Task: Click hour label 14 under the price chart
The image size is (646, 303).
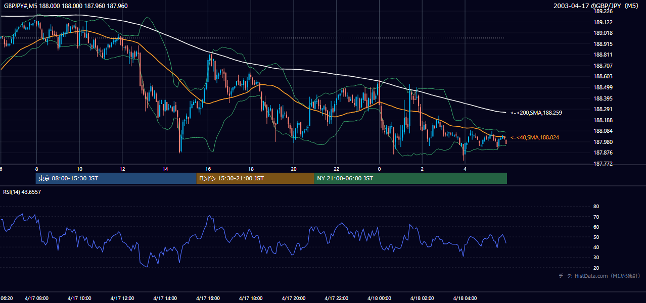Action: [x=165, y=169]
